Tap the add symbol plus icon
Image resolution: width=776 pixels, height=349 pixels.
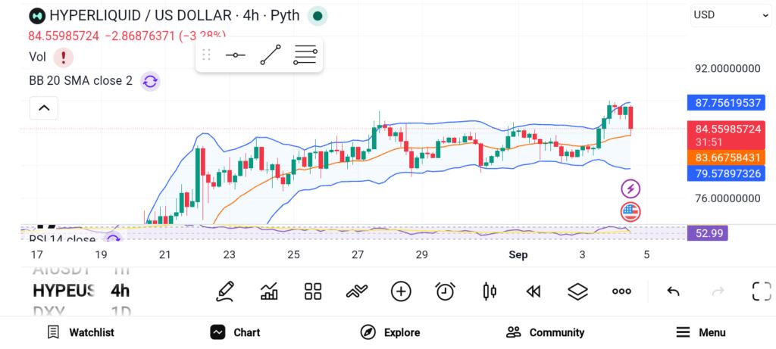(x=401, y=291)
